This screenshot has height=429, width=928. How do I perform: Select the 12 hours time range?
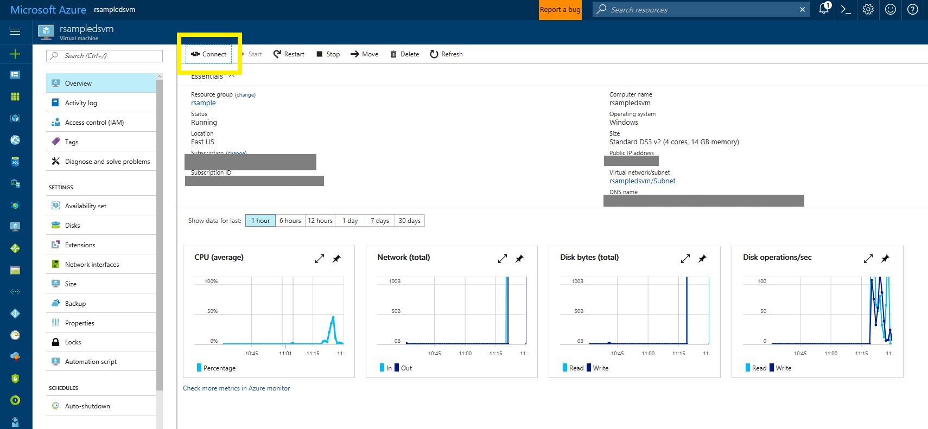coord(320,221)
